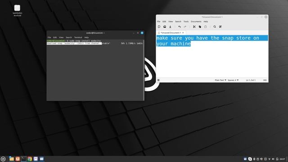Image resolution: width=288 pixels, height=162 pixels.
Task: Open the Plain Text language dropdown
Action: click(x=220, y=80)
